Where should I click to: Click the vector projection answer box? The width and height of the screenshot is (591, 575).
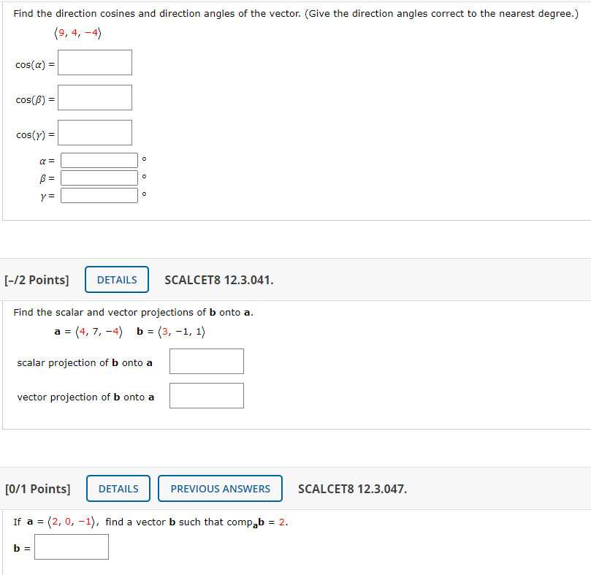[x=206, y=395]
